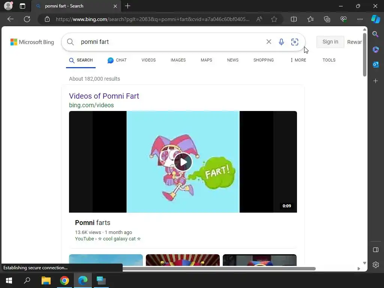Open the on-screen keyboard app in taskbar
The width and height of the screenshot is (384, 288).
point(101,280)
